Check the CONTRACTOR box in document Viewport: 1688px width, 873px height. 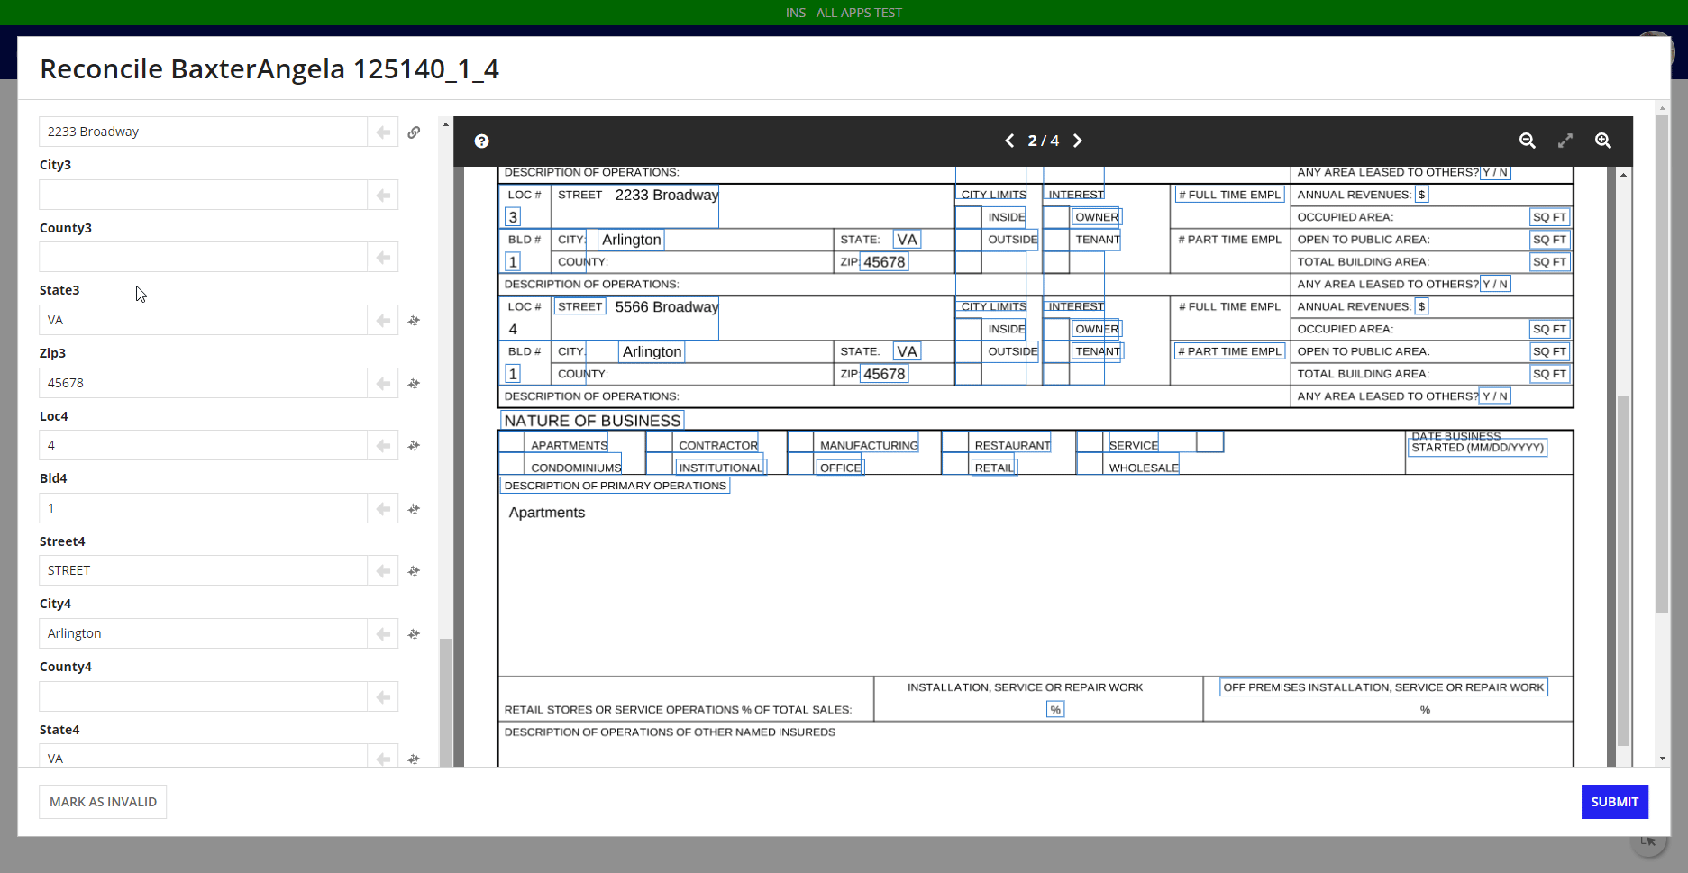pyautogui.click(x=660, y=442)
